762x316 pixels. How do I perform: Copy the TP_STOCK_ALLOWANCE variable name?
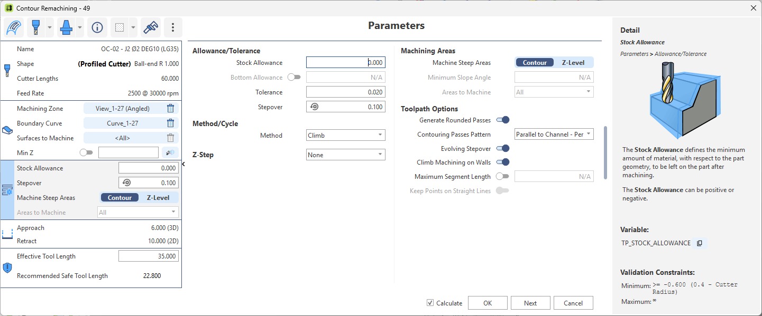700,243
